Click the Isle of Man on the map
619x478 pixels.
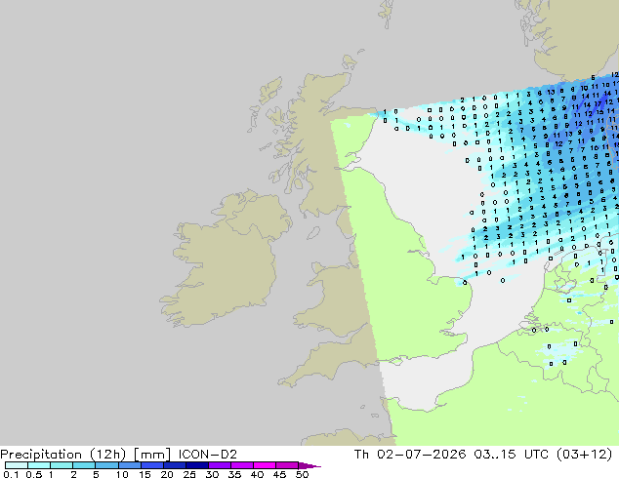coord(313,233)
